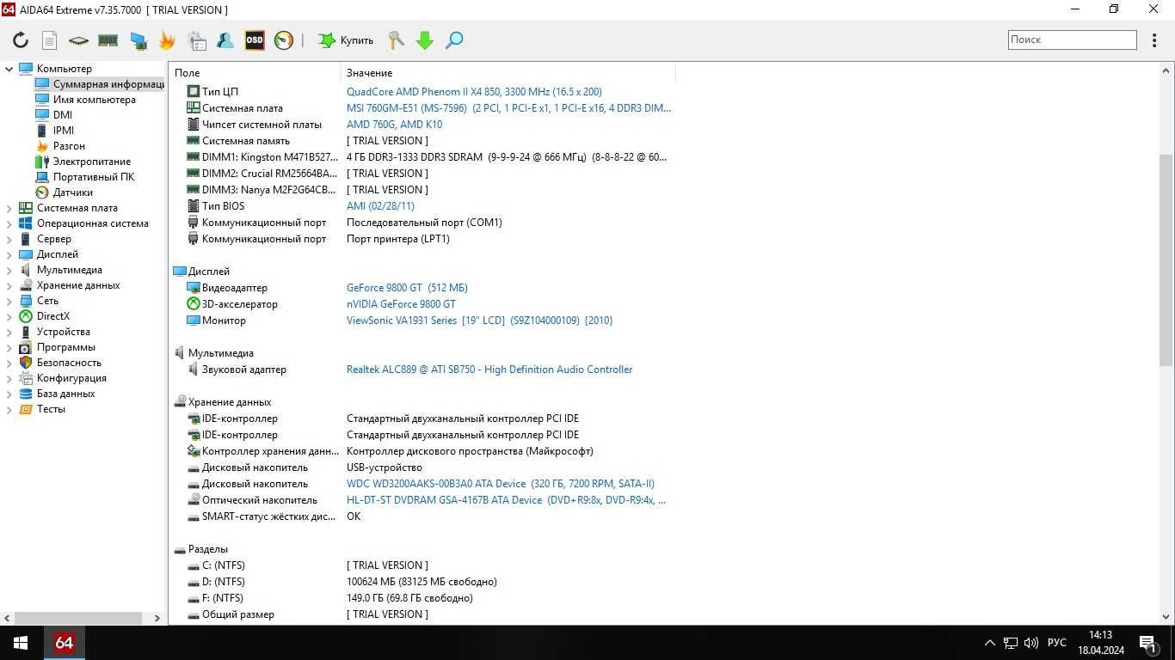The height and width of the screenshot is (660, 1175).
Task: Click the Купить buy button
Action: click(x=346, y=40)
